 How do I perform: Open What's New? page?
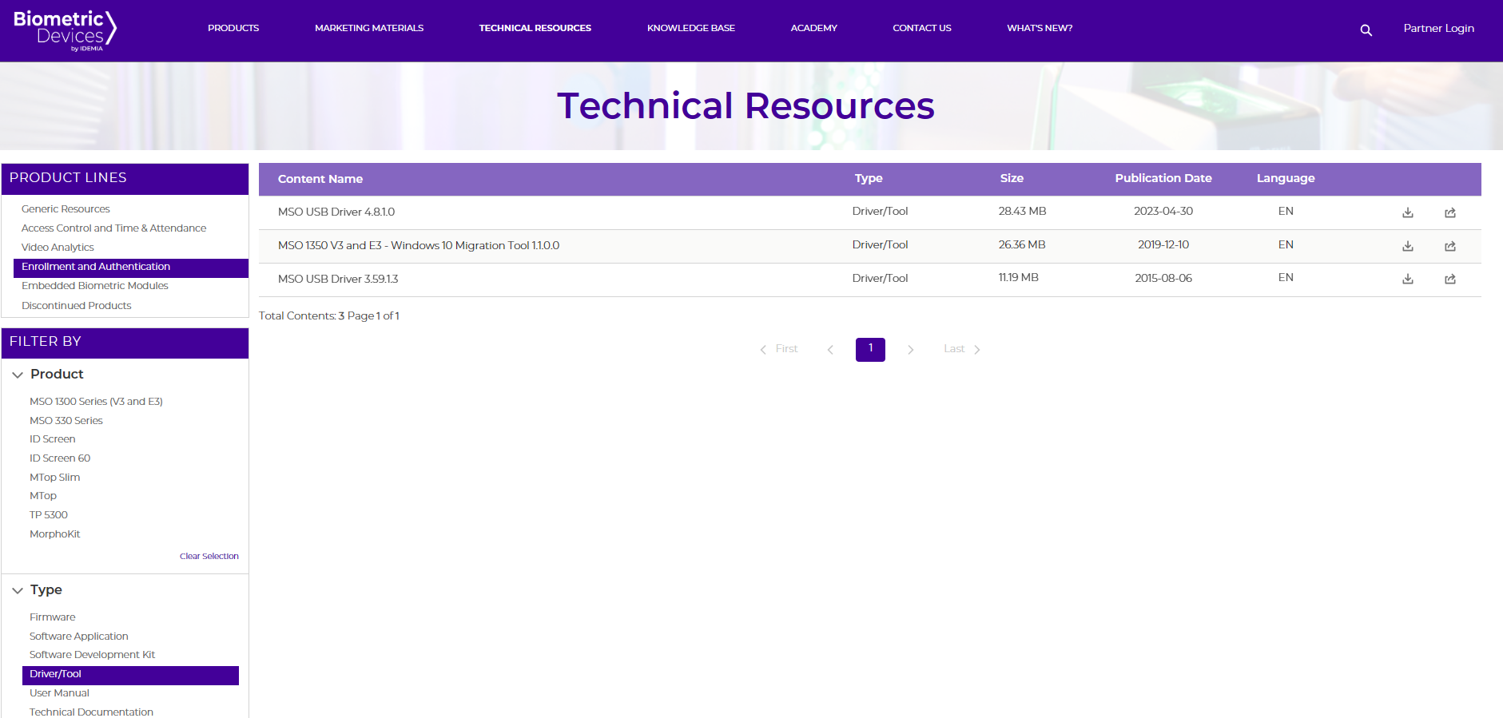click(x=1040, y=28)
